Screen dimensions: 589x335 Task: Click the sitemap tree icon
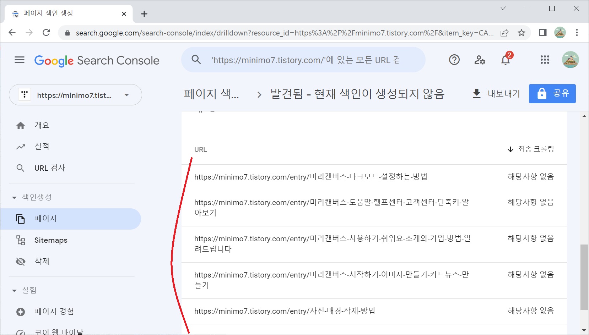point(21,240)
